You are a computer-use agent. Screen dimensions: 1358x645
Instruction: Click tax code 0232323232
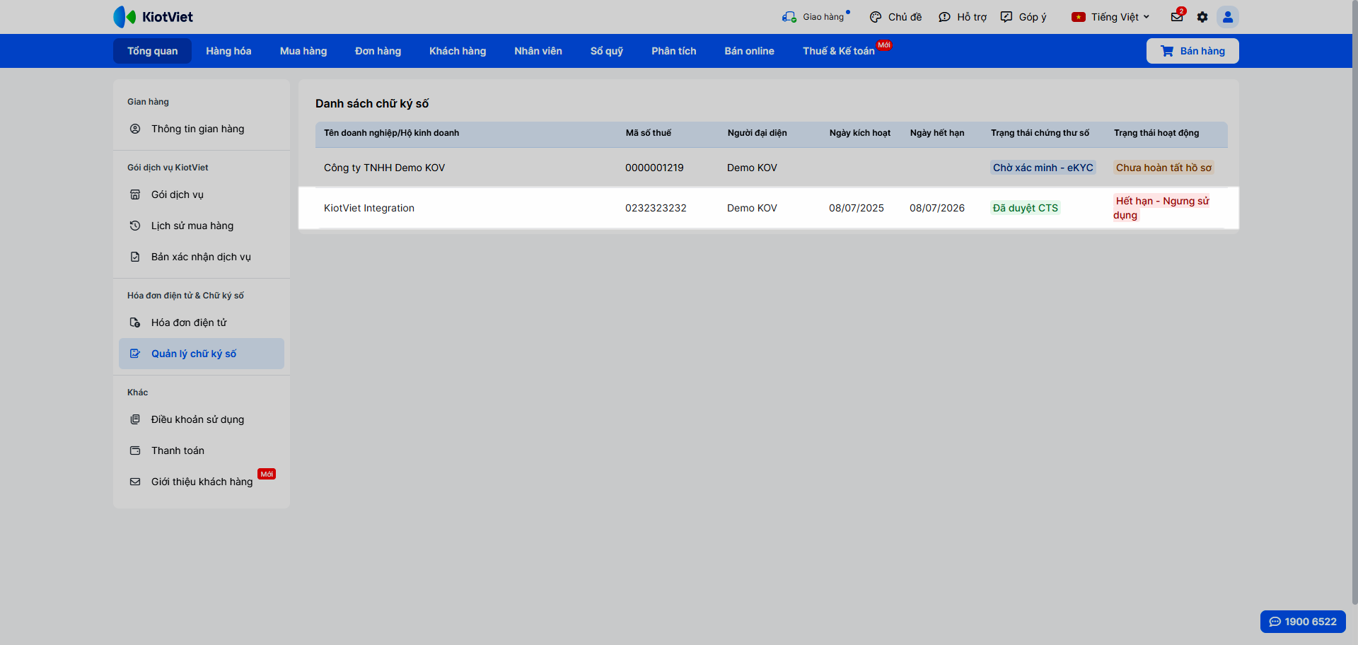coord(656,208)
